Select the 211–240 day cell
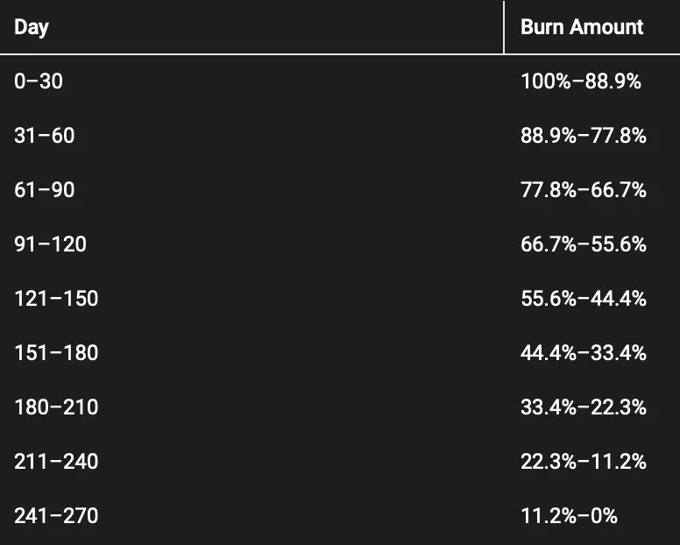The height and width of the screenshot is (545, 680). (56, 462)
